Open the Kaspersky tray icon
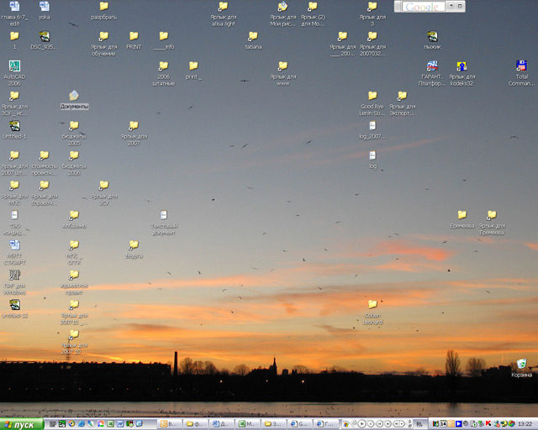This screenshot has width=538, height=430. (x=488, y=423)
